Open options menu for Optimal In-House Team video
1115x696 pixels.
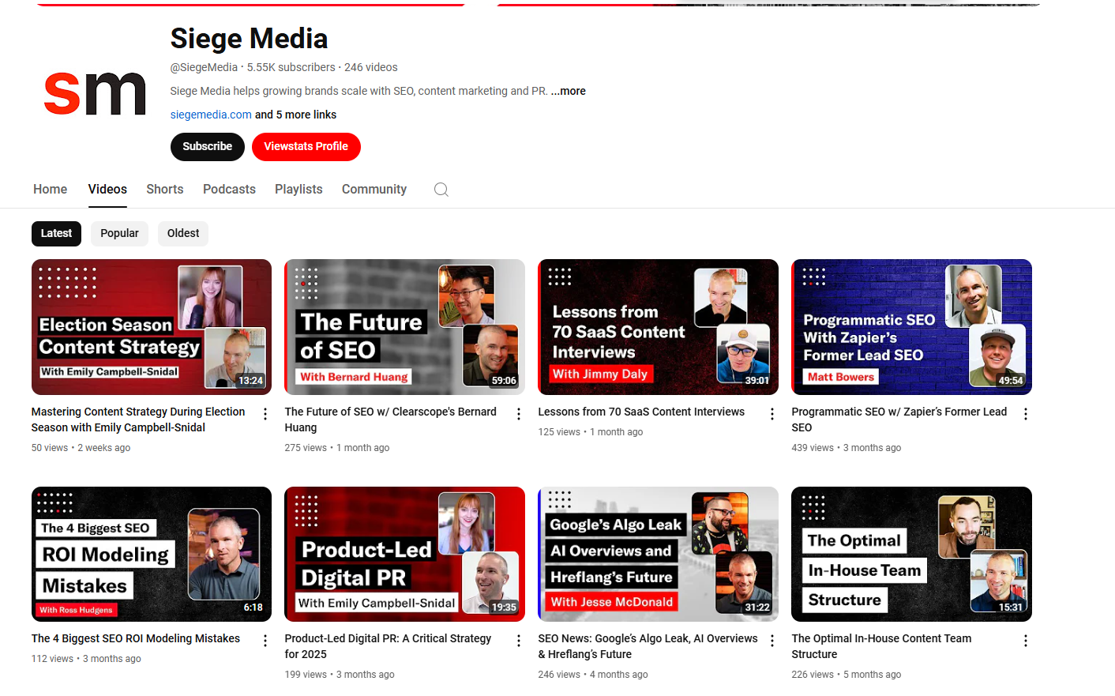[1026, 641]
